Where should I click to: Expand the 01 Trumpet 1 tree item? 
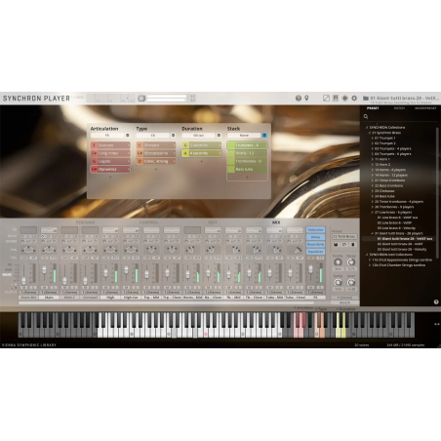click(373, 138)
